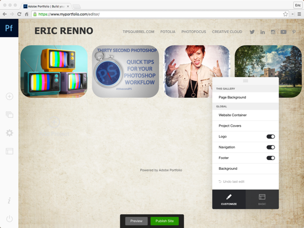
Task: Toggle the Logo switch
Action: point(271,136)
